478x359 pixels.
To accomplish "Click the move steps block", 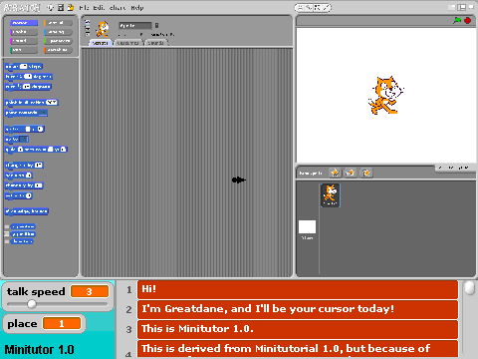I will point(24,67).
